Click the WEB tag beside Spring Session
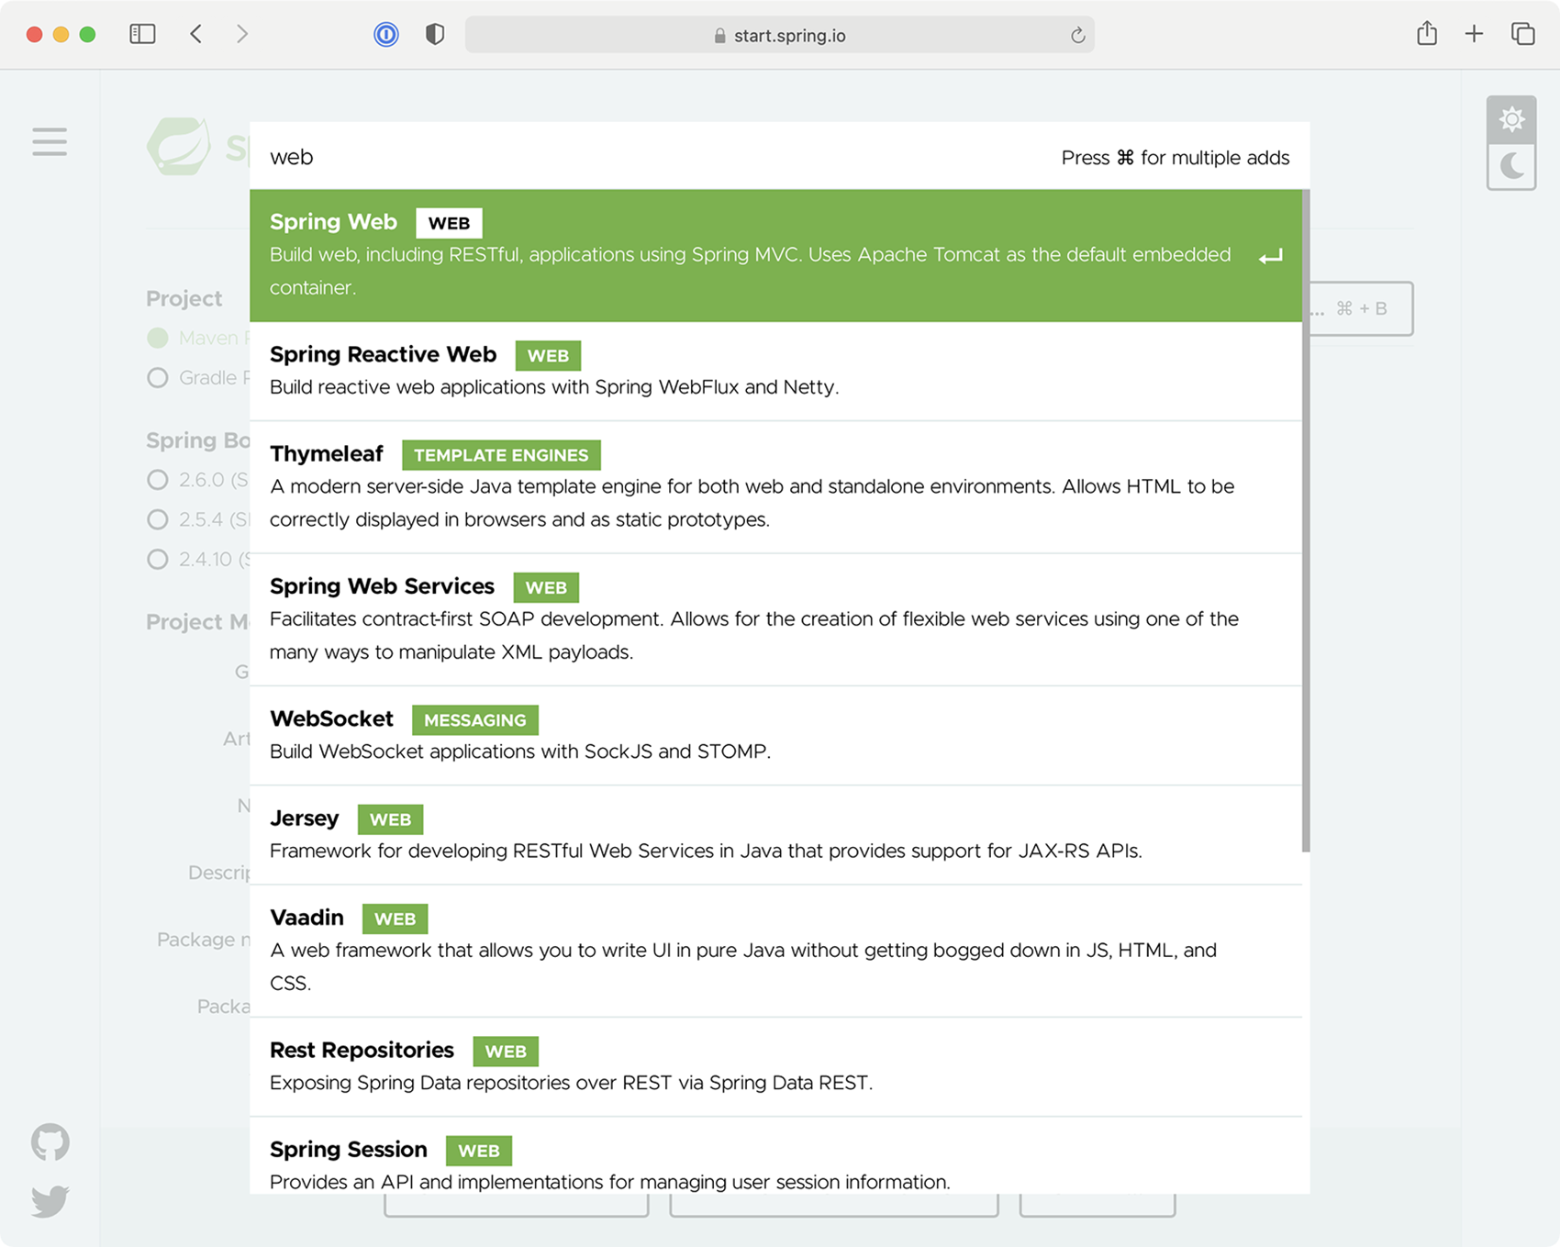1560x1247 pixels. coord(479,1151)
